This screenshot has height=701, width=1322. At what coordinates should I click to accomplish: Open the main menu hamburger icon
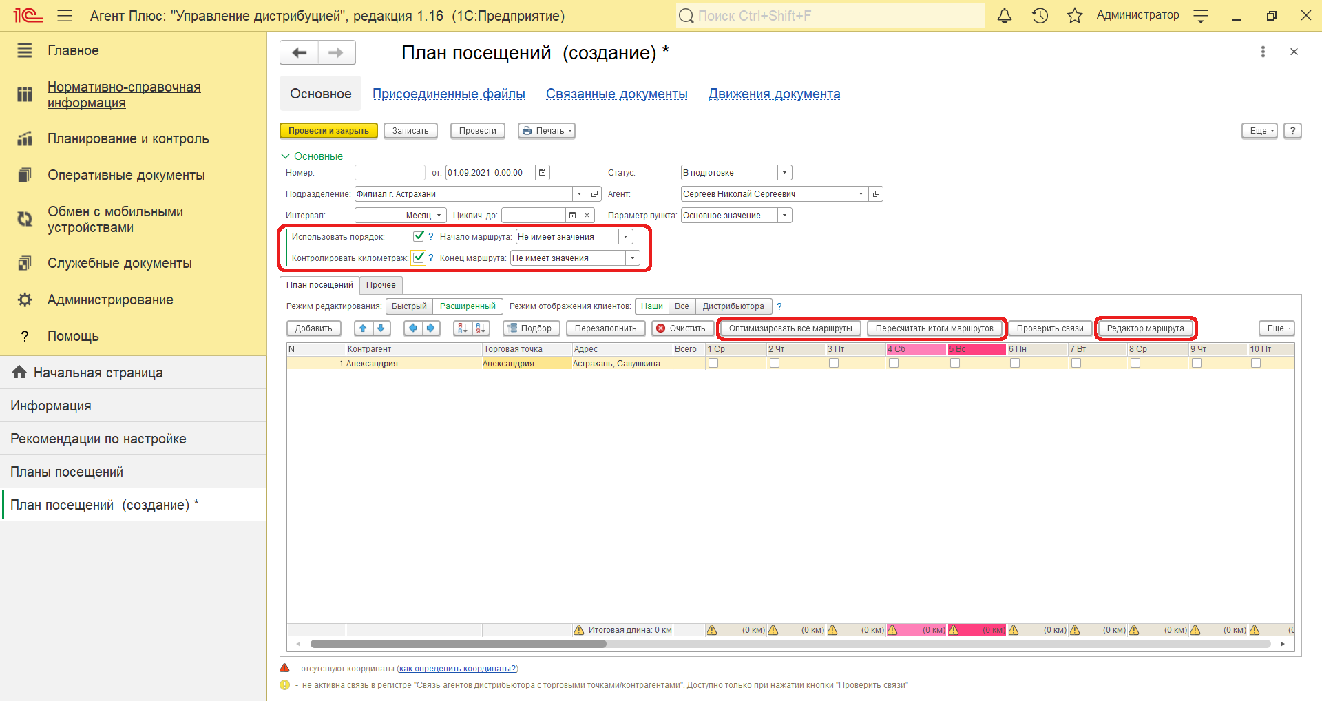click(65, 15)
